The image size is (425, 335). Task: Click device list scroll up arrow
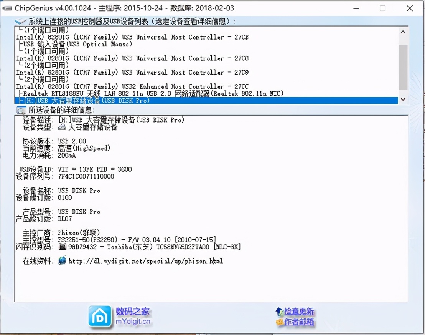tap(403, 32)
